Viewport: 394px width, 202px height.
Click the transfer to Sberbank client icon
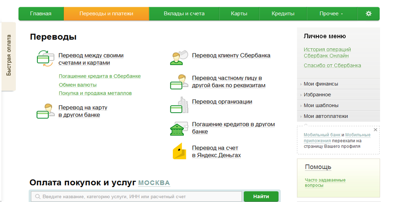tap(178, 57)
